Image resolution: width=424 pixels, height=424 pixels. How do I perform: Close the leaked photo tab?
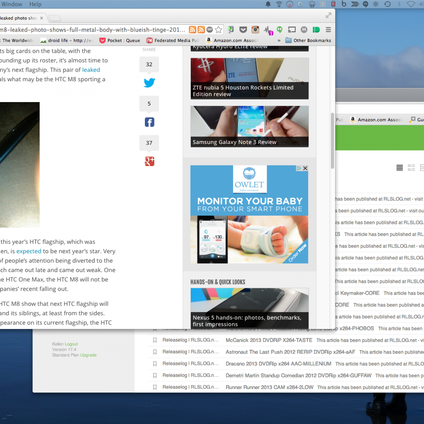click(41, 18)
